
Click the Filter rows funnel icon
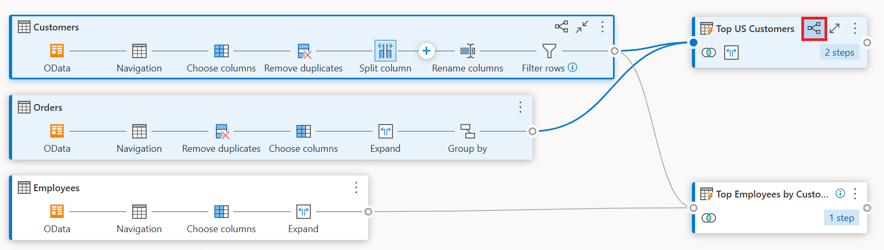pos(549,51)
